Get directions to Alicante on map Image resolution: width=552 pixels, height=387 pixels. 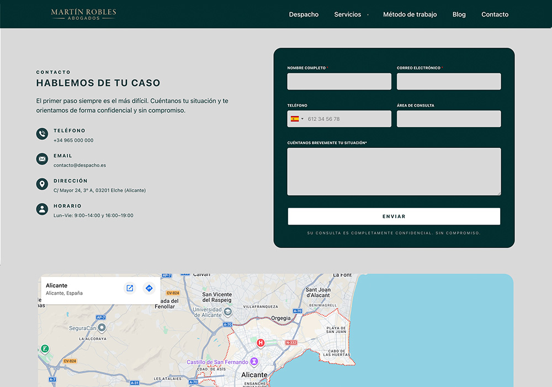click(x=149, y=288)
